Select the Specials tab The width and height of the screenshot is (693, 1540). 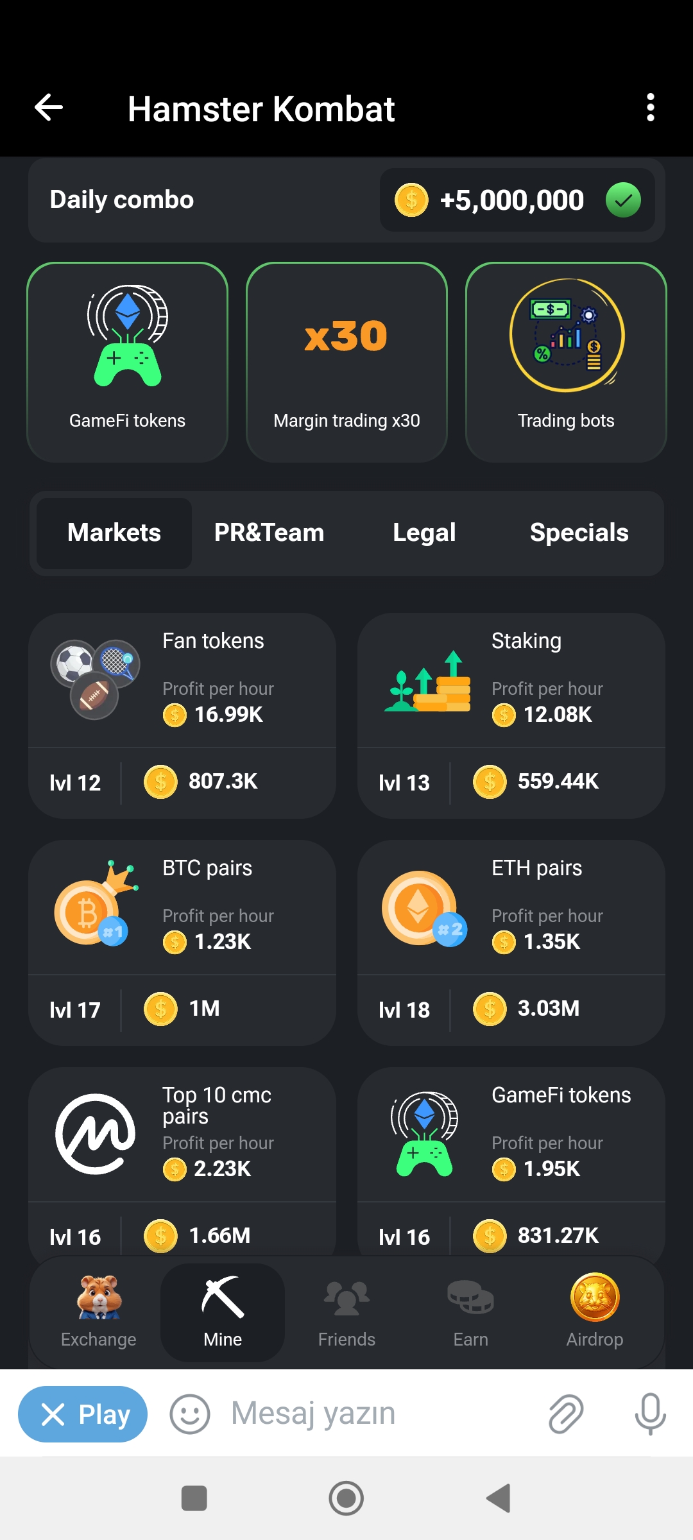(x=579, y=533)
